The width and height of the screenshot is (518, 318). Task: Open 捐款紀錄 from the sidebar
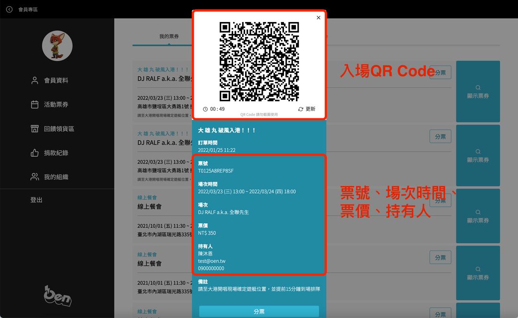56,153
